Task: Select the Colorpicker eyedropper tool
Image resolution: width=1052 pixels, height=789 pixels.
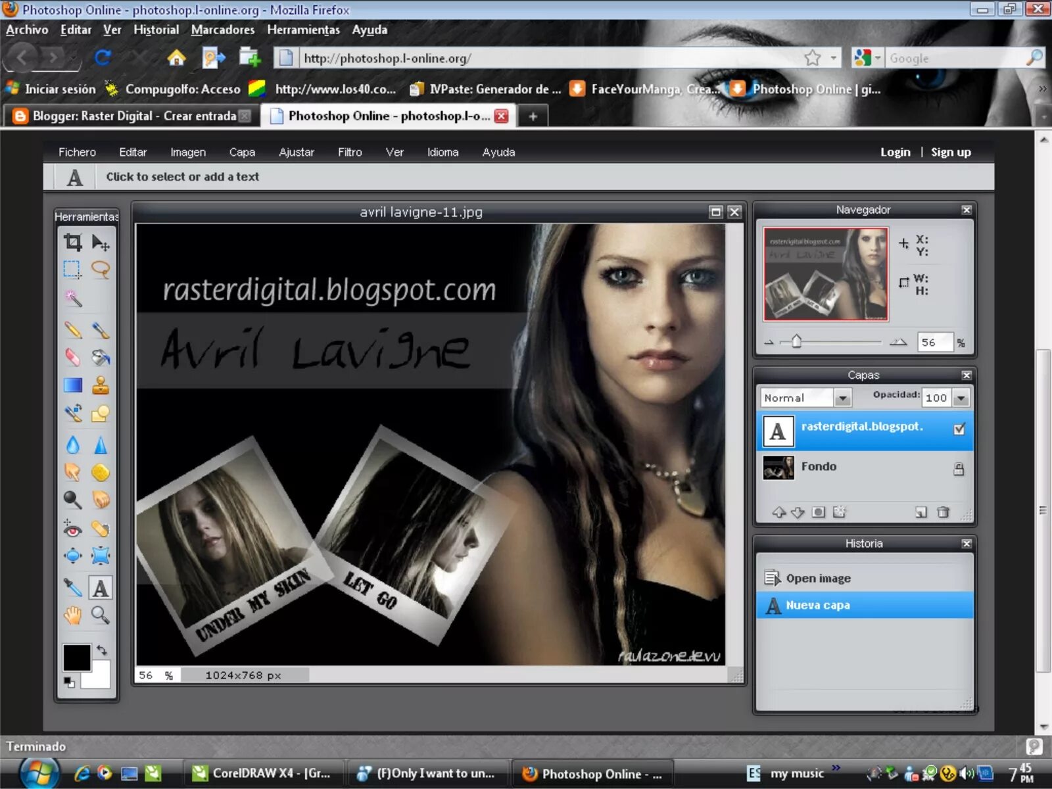Action: [x=72, y=587]
